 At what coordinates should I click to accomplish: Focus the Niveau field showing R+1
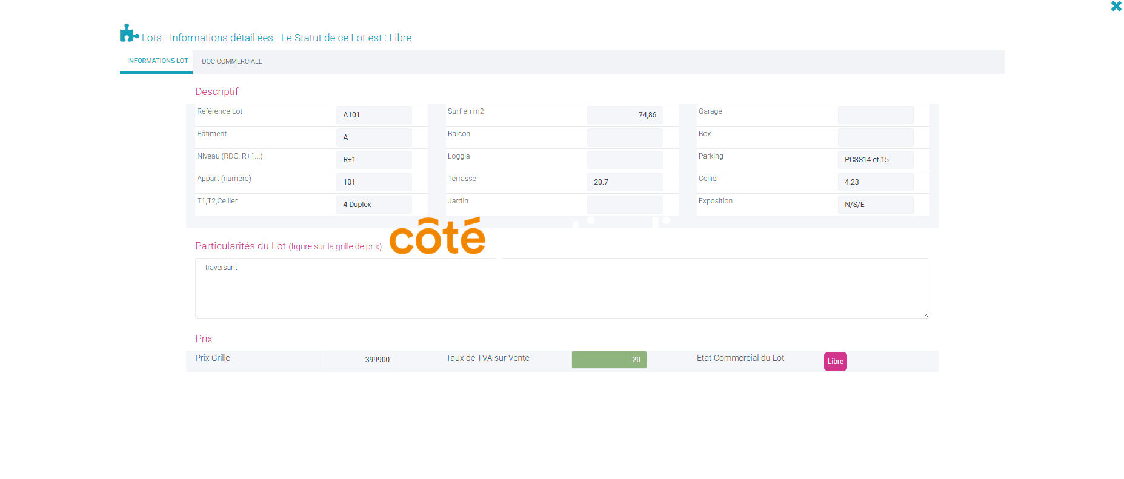pyautogui.click(x=374, y=160)
